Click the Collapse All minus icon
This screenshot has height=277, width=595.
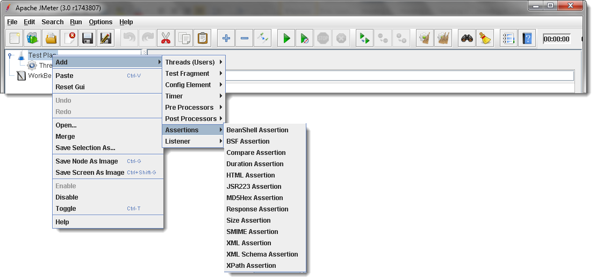(x=245, y=38)
